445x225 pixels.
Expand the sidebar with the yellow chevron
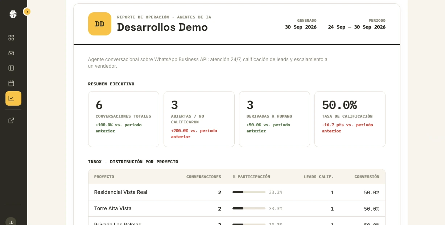27,12
